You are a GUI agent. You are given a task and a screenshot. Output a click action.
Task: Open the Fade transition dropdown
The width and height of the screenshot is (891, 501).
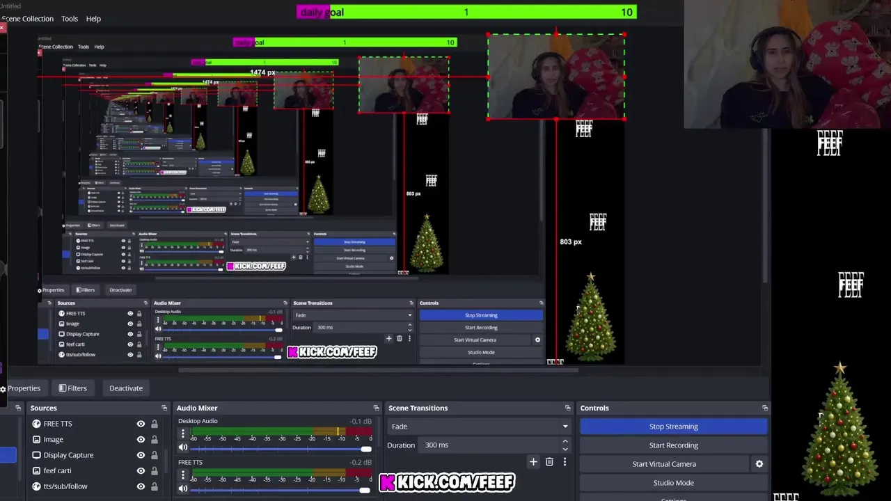pos(479,427)
